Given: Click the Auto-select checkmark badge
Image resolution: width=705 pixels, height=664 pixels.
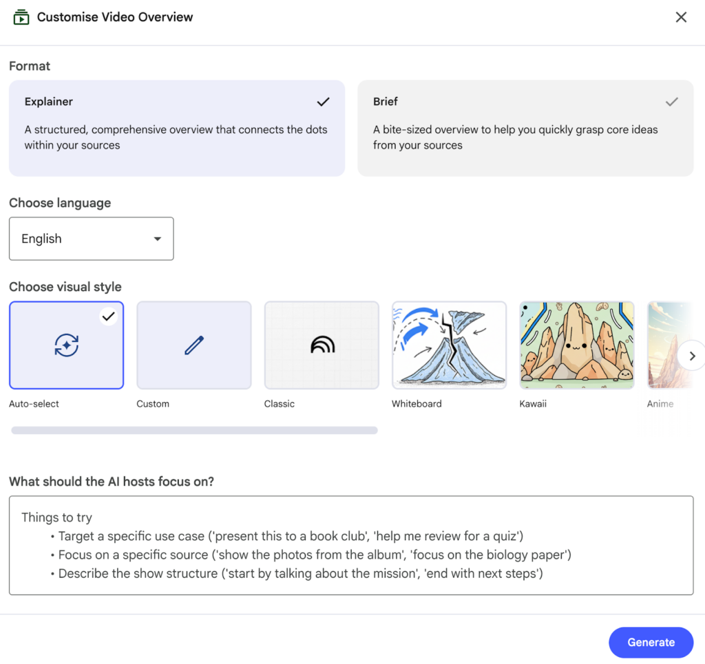Looking at the screenshot, I should [x=107, y=317].
